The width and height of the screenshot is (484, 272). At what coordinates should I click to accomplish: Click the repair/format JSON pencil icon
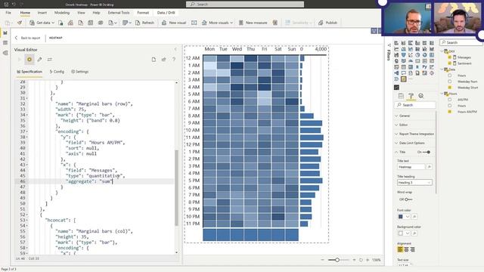[39, 59]
